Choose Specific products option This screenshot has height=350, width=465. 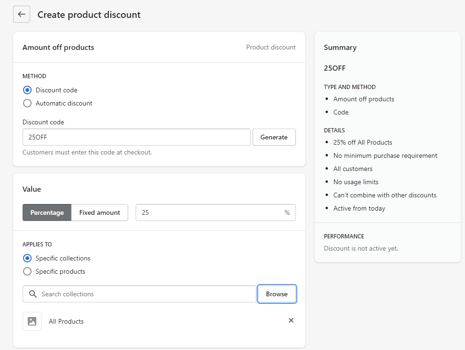tap(27, 271)
